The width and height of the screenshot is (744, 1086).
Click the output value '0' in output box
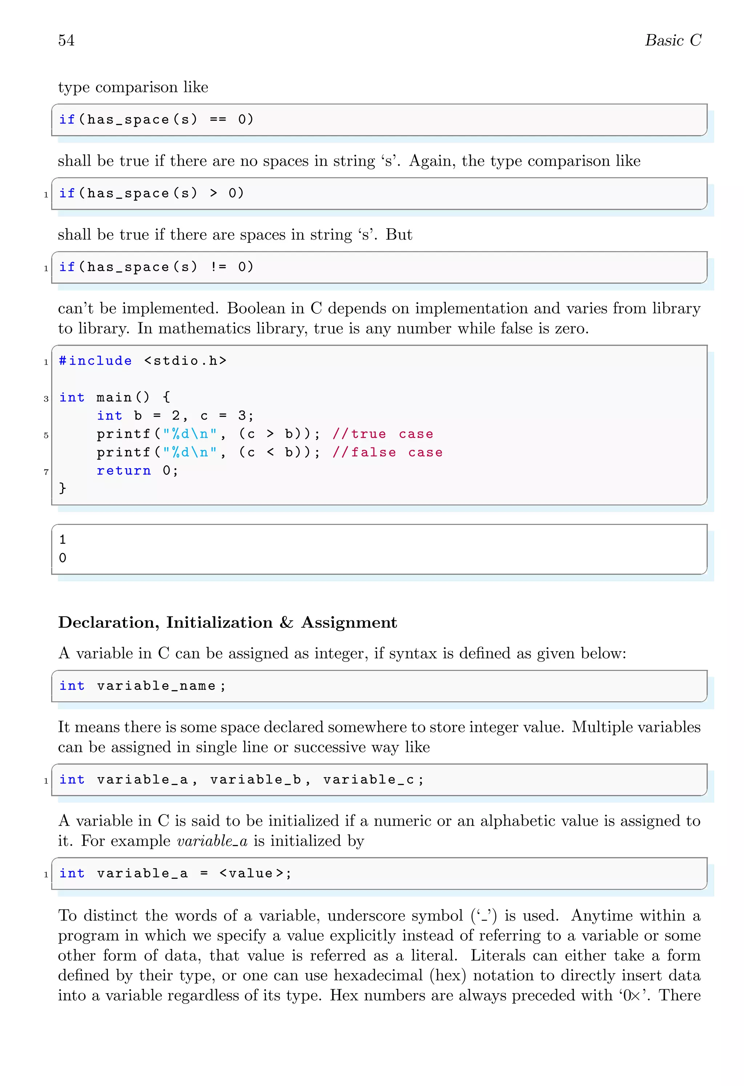(62, 558)
